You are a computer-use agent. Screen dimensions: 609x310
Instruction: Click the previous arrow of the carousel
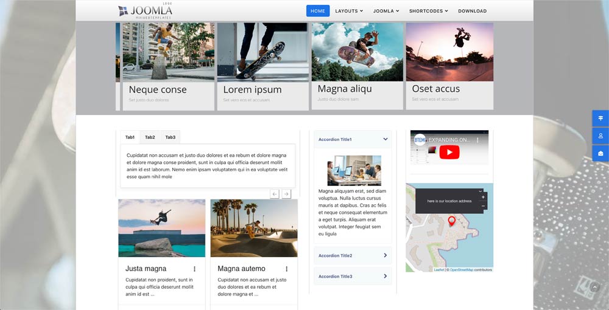(x=275, y=194)
